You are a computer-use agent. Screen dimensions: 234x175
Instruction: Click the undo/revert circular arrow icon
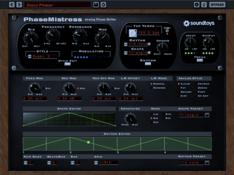pyautogui.click(x=103, y=4)
